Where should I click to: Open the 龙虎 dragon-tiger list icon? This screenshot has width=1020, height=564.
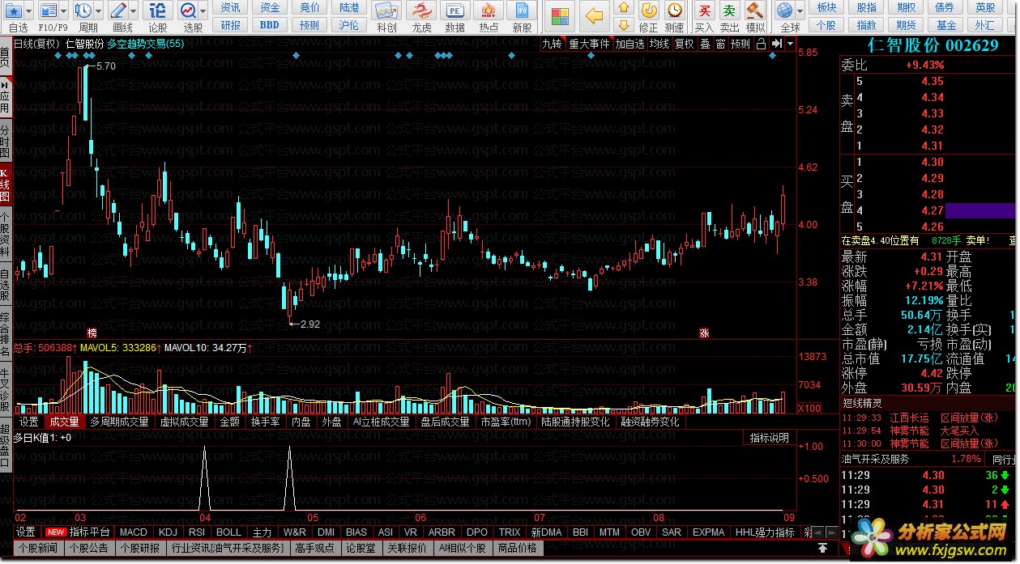(x=421, y=11)
